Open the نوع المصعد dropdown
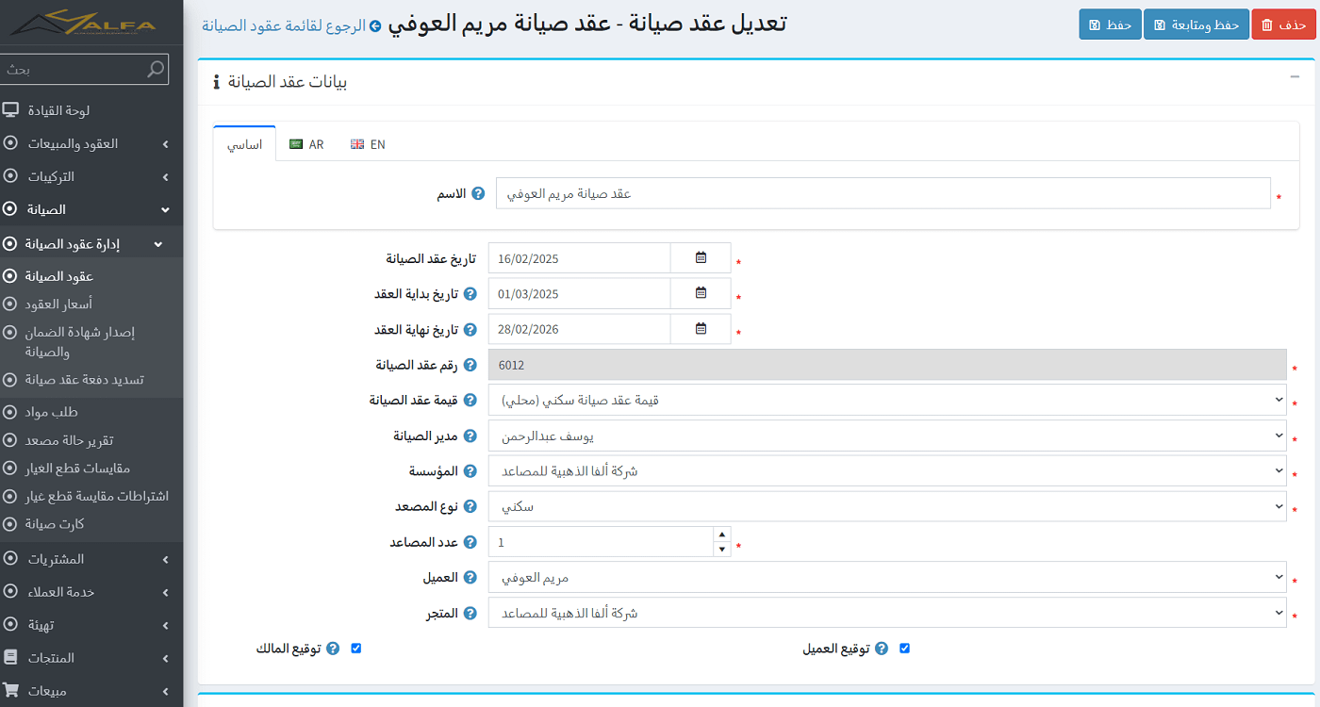This screenshot has width=1320, height=707. tap(887, 506)
